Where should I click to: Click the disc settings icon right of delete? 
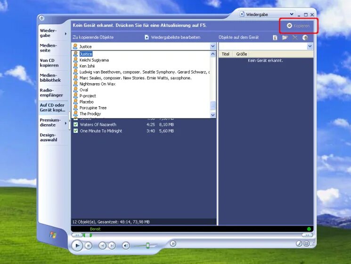pos(305,37)
